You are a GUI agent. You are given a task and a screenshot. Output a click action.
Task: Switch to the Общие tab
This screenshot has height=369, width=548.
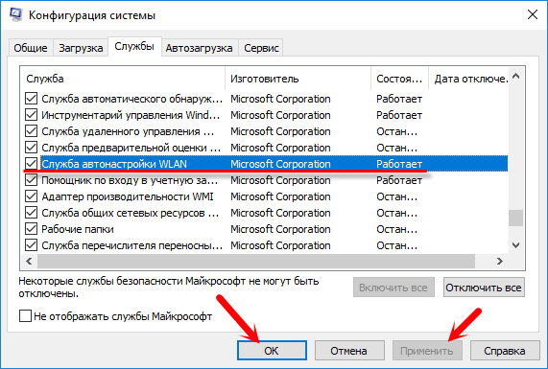pyautogui.click(x=31, y=48)
